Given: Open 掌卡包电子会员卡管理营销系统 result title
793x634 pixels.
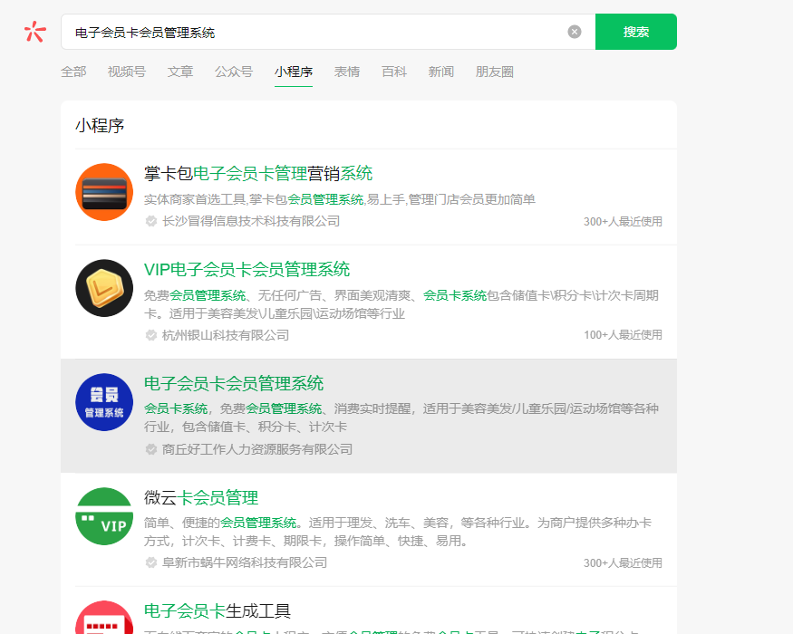Looking at the screenshot, I should (258, 173).
